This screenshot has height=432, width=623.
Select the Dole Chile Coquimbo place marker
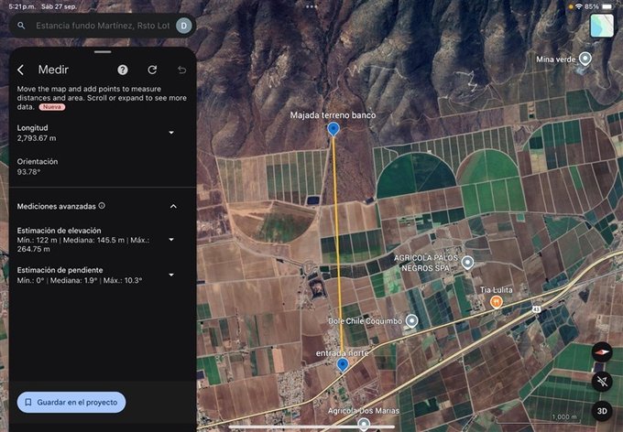point(412,320)
